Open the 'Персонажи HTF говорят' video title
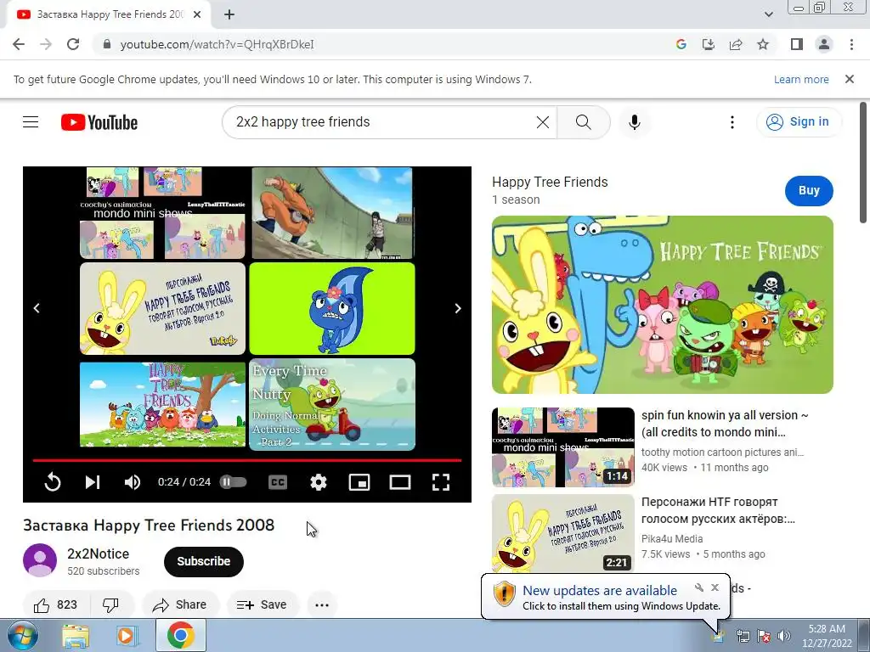 (719, 510)
